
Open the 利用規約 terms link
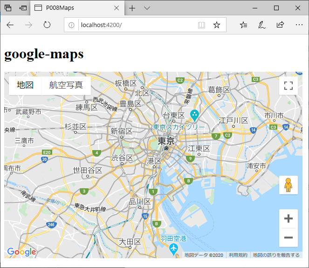coord(238,255)
